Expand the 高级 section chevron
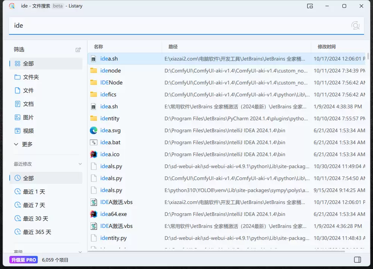This screenshot has height=269, width=373. tap(80, 251)
